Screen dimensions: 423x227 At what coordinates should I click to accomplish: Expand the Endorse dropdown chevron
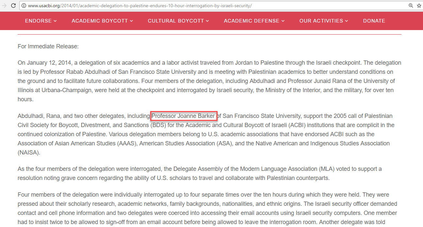pos(55,21)
